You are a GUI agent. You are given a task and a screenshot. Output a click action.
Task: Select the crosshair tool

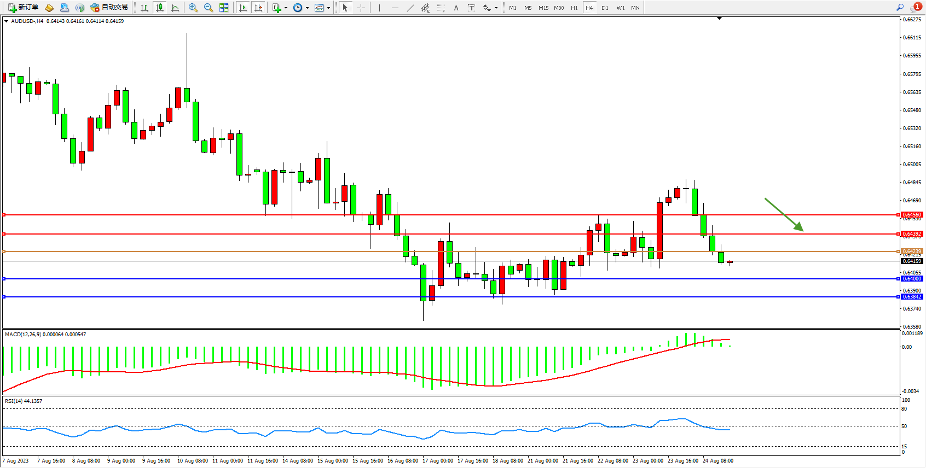361,8
